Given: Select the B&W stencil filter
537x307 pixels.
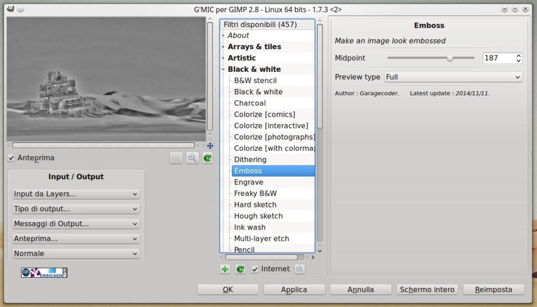Looking at the screenshot, I should pyautogui.click(x=255, y=81).
